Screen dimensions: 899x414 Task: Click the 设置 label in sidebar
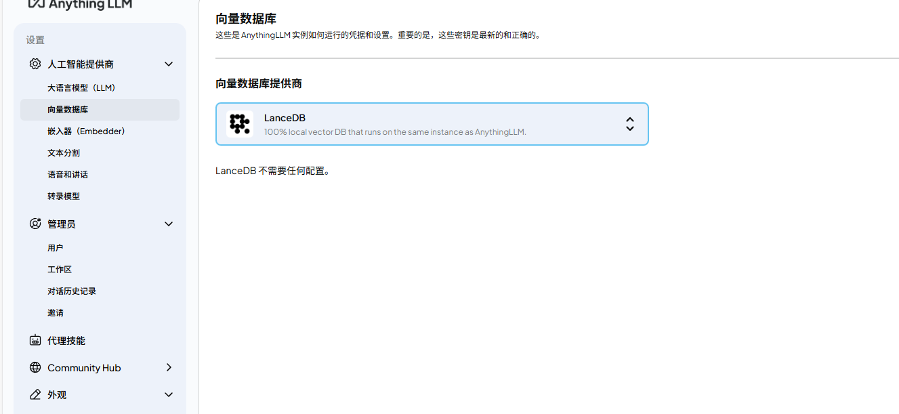click(35, 40)
